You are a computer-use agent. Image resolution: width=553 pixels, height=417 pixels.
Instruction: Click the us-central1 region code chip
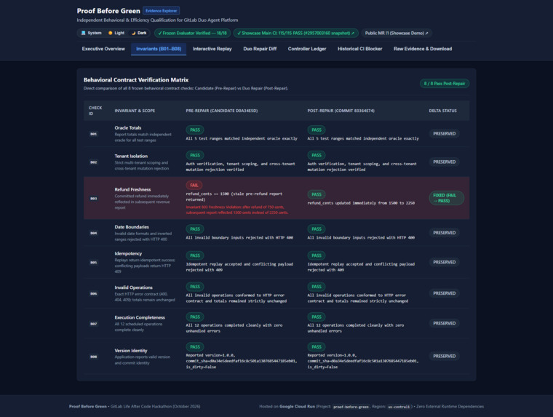(x=399, y=407)
